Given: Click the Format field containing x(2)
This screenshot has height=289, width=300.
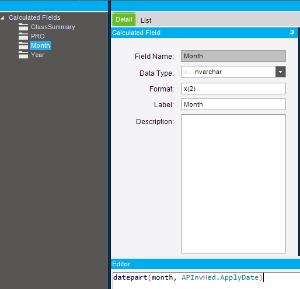Looking at the screenshot, I should (x=233, y=89).
